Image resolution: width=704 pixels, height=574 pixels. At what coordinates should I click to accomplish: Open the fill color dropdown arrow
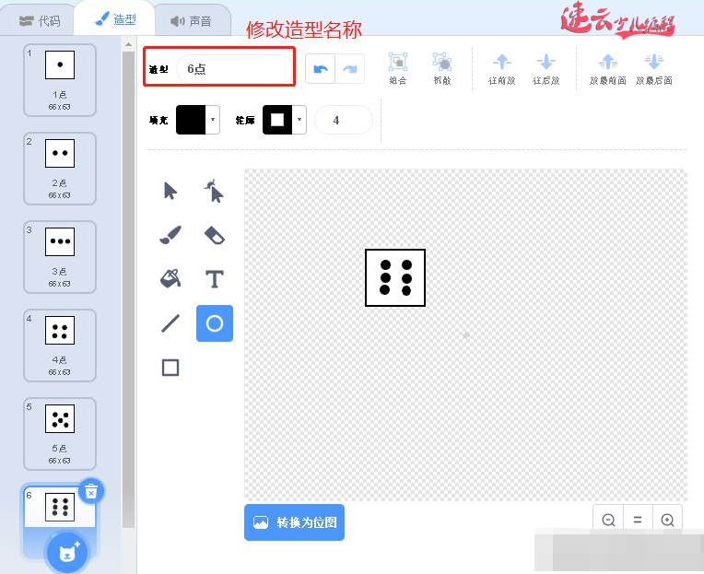coord(213,120)
